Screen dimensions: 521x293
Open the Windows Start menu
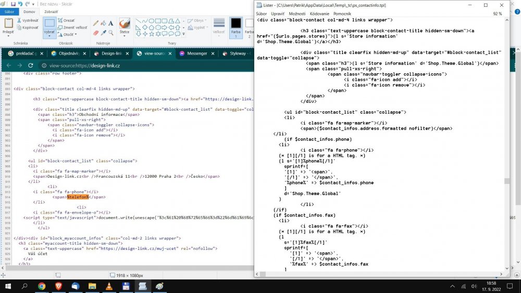tap(8, 286)
